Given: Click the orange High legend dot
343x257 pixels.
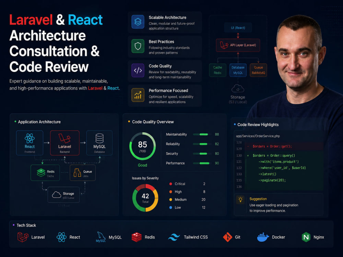Looking at the screenshot, I should (x=170, y=192).
